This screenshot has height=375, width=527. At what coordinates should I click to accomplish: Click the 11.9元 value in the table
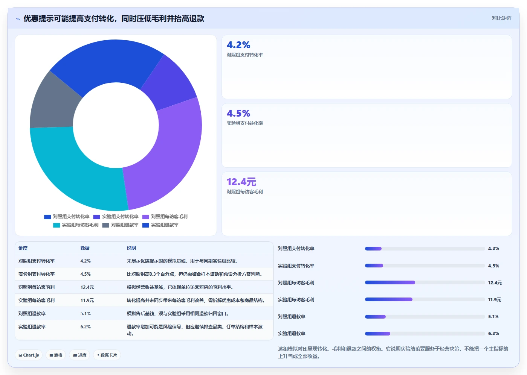pyautogui.click(x=87, y=301)
